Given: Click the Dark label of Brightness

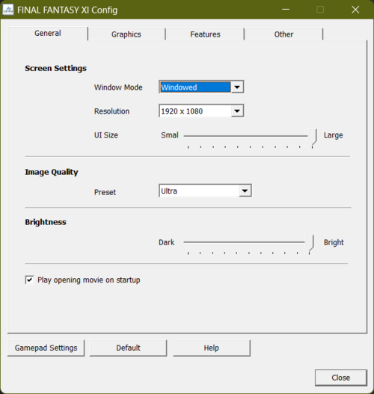Looking at the screenshot, I should click(x=167, y=242).
